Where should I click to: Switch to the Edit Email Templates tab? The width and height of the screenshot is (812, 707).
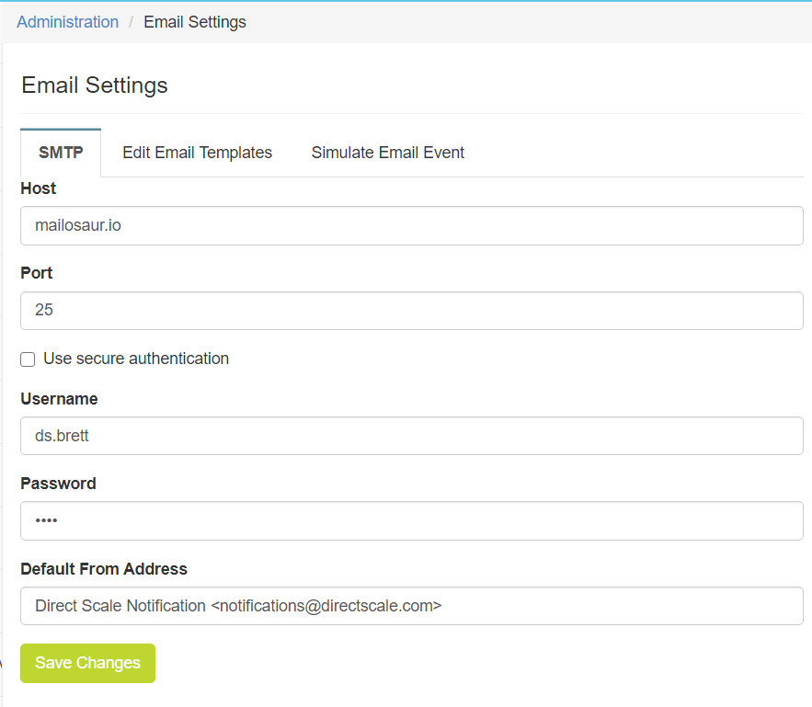pos(197,153)
